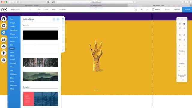Switch to the My Account Wix.com browser tab
The width and height of the screenshot is (192, 108).
point(32,5)
